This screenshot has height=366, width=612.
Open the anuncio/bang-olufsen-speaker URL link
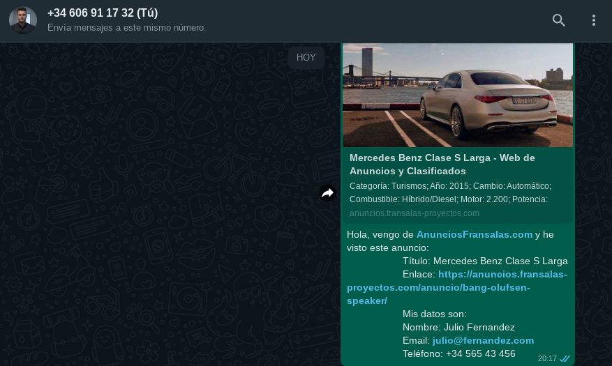(x=456, y=288)
